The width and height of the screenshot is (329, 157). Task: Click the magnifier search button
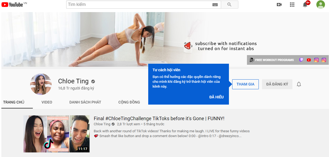[x=229, y=5]
